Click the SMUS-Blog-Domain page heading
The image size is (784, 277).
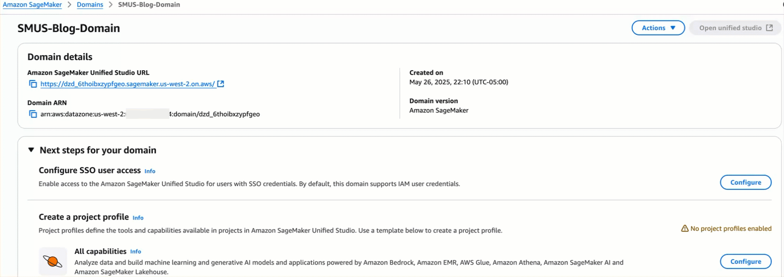[69, 28]
